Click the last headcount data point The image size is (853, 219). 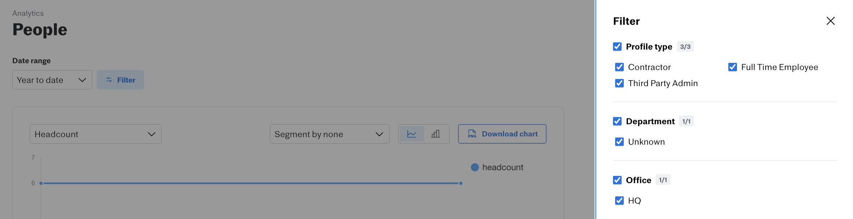[x=461, y=183]
